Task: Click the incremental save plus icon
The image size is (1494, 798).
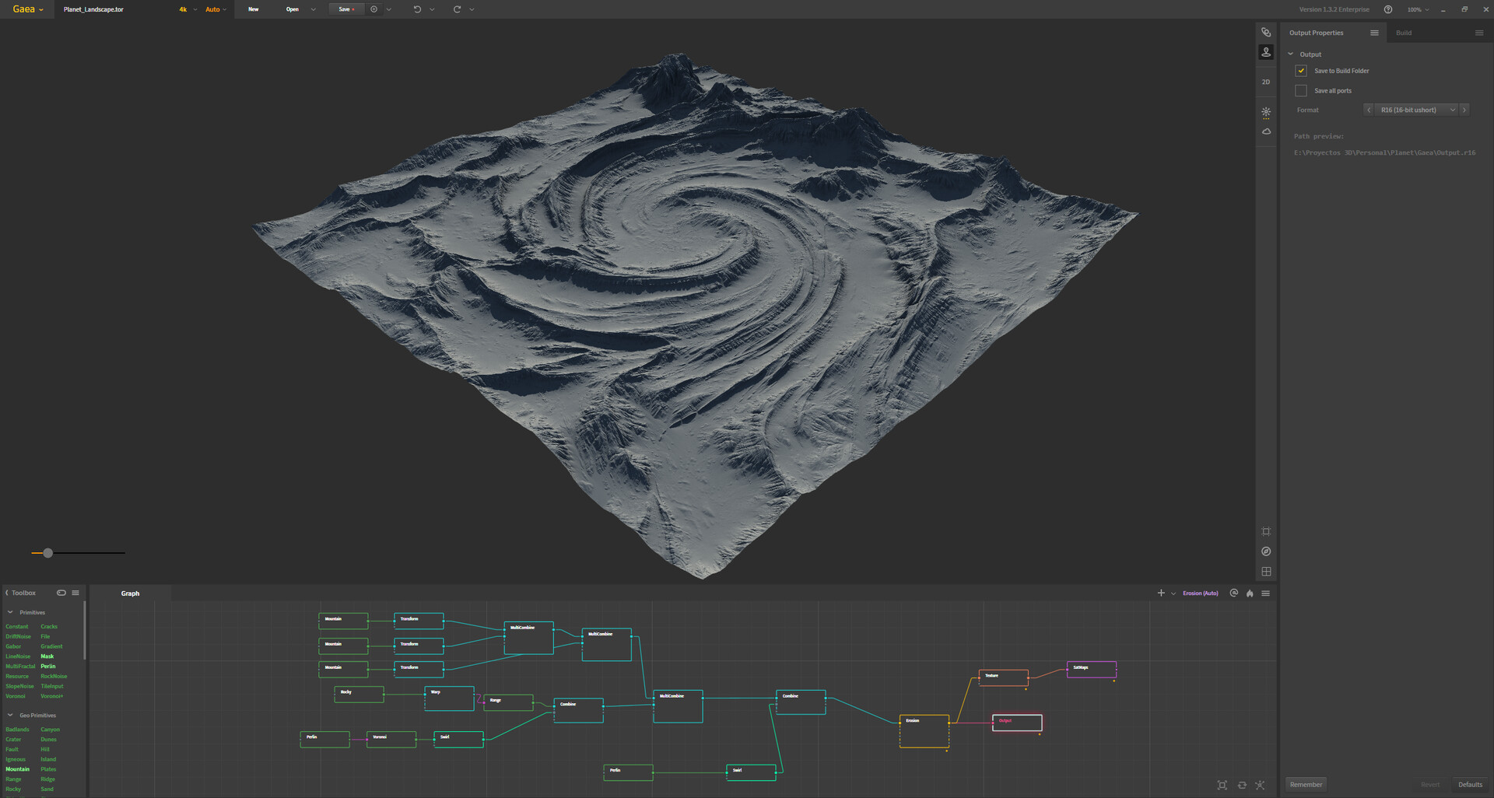Action: point(374,9)
